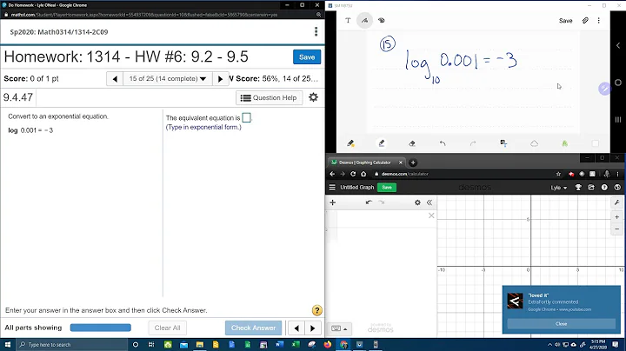Click the first Desmos expression input
Image resolution: width=626 pixels, height=351 pixels.
(x=382, y=219)
